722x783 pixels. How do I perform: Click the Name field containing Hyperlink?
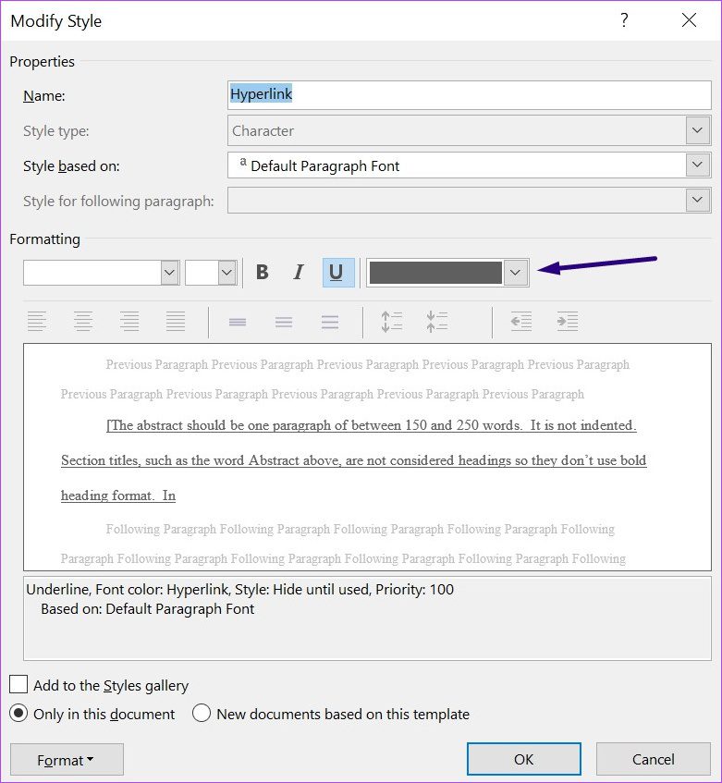point(469,94)
